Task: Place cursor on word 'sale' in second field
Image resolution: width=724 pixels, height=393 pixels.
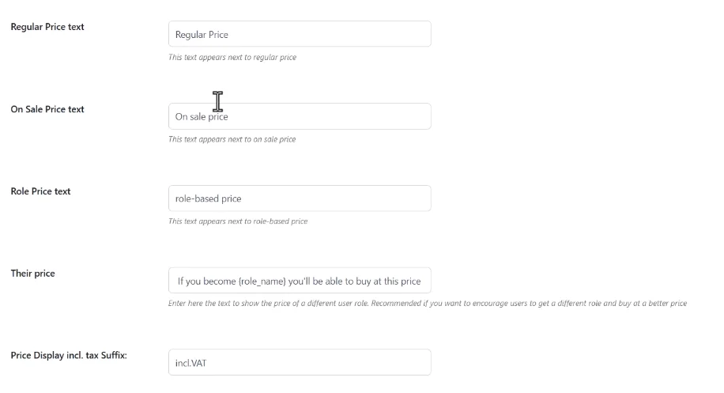Action: pyautogui.click(x=198, y=117)
